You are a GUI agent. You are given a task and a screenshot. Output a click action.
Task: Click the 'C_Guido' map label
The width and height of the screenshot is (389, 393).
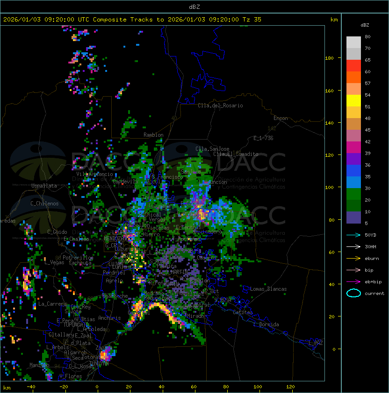(x=57, y=232)
